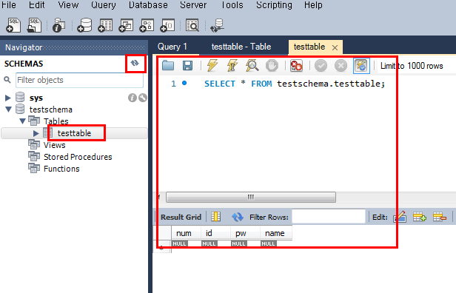Open the Edit menu
This screenshot has width=456, height=293.
(x=37, y=5)
